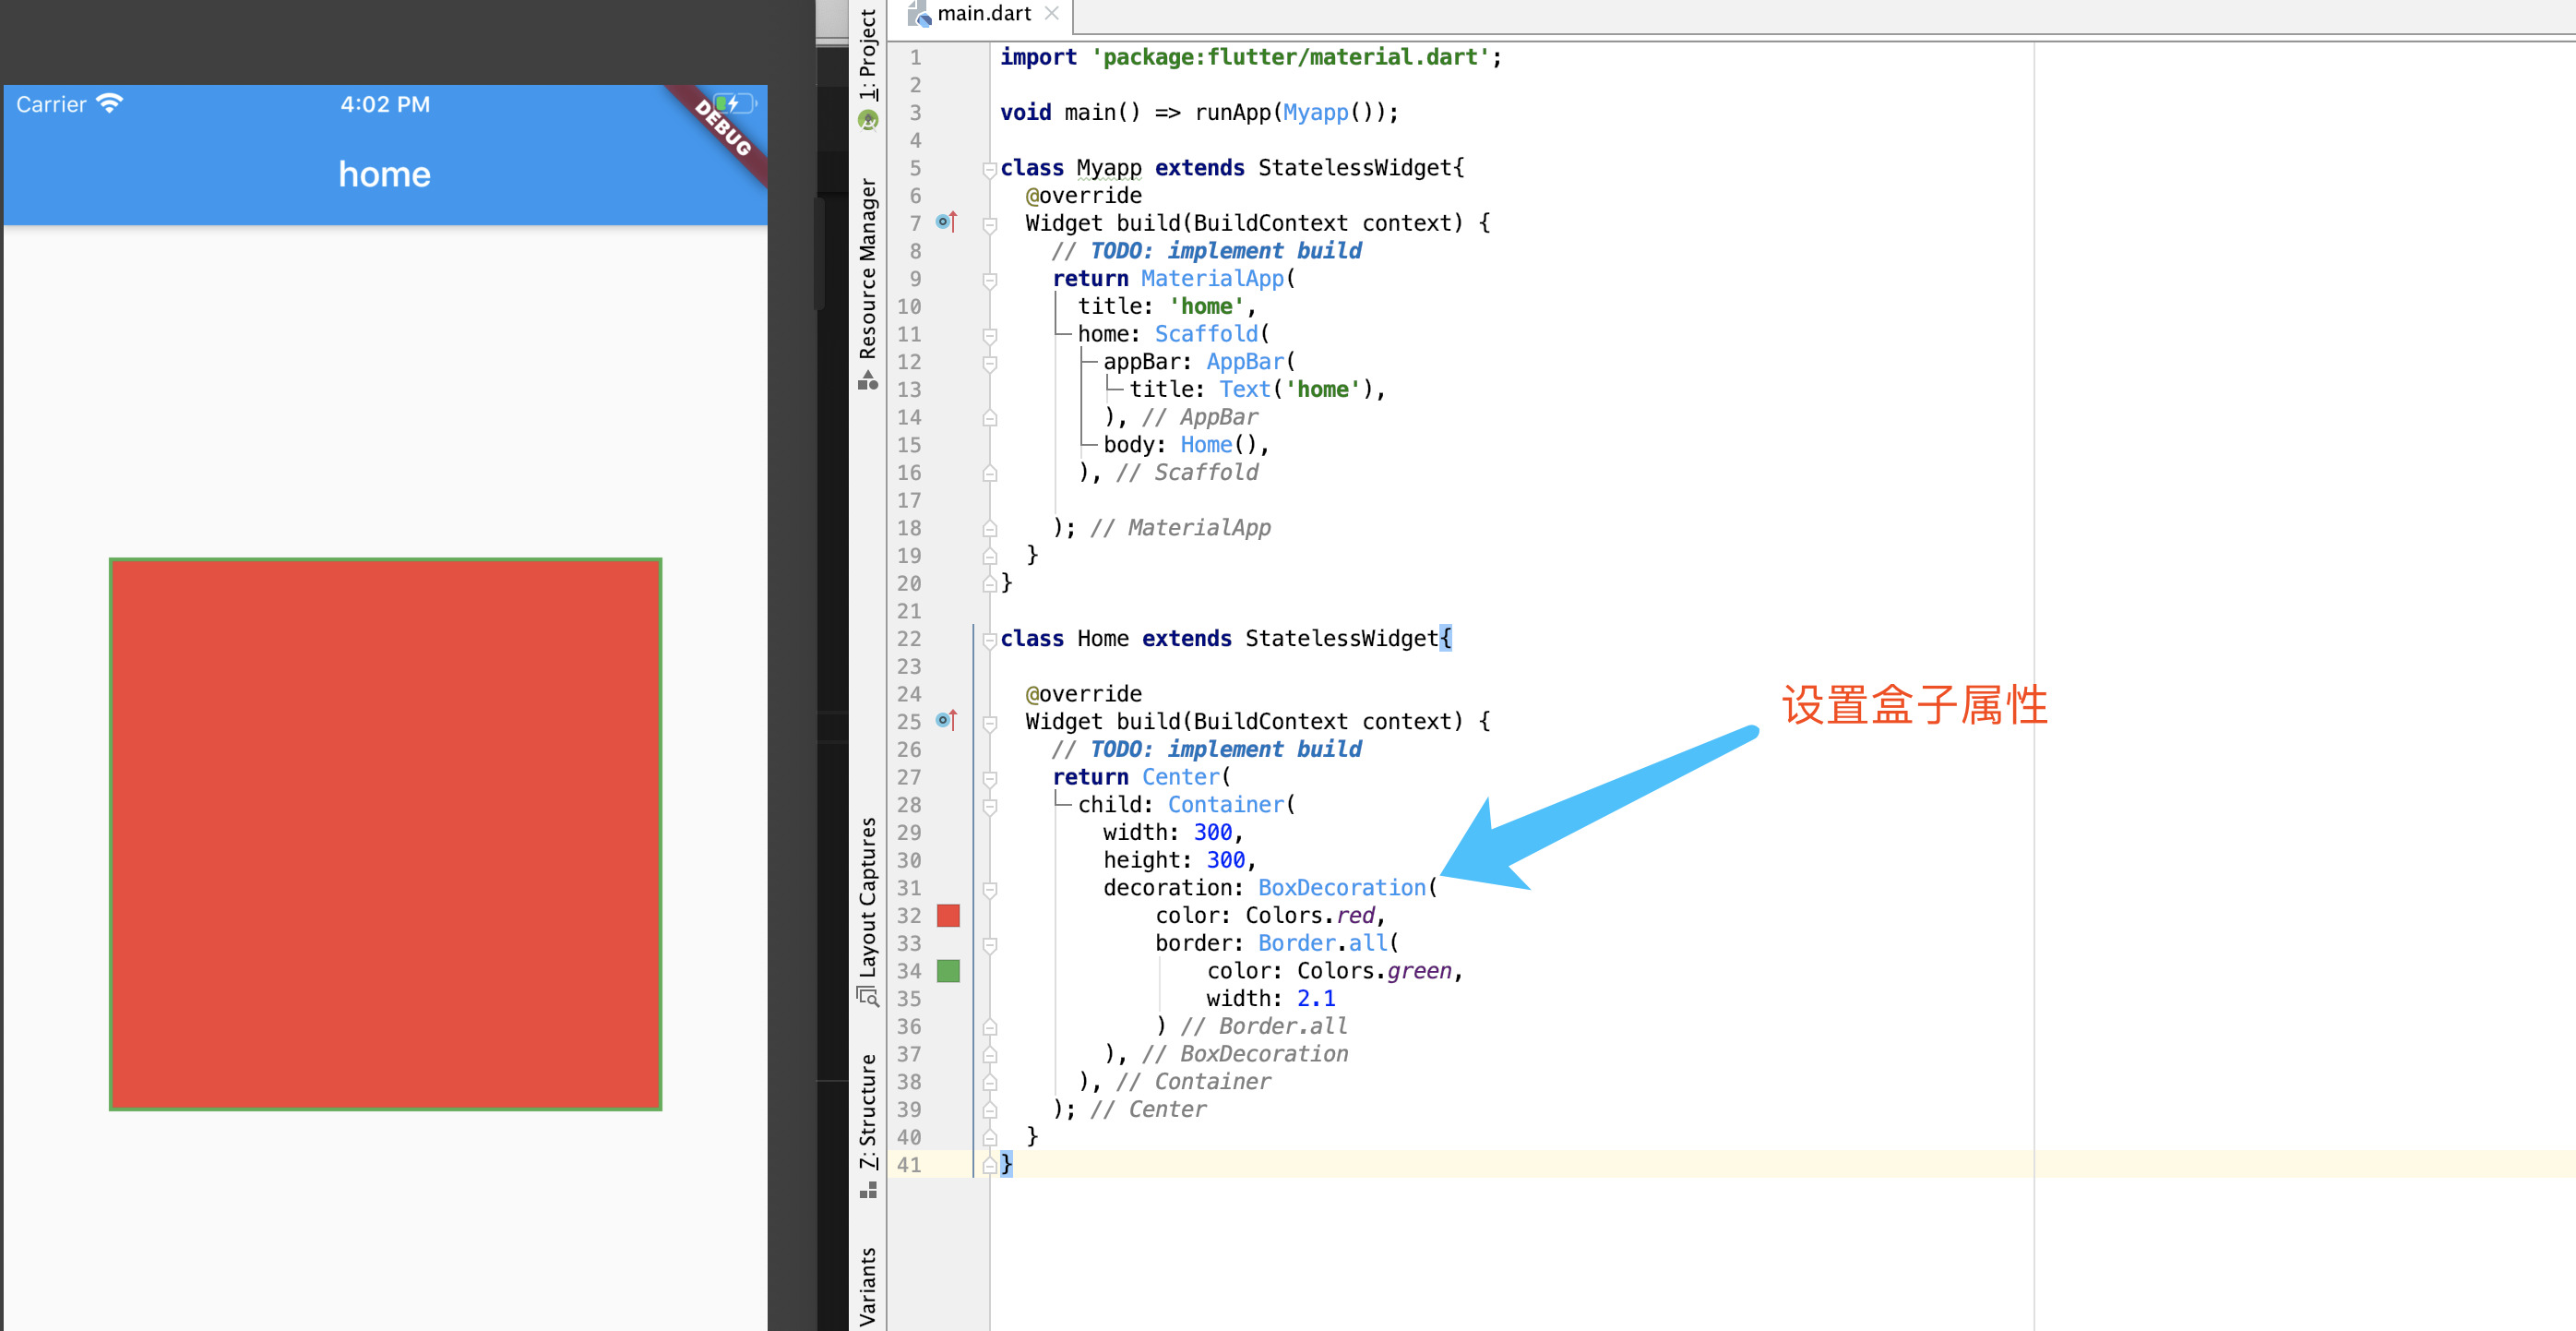Image resolution: width=2576 pixels, height=1331 pixels.
Task: Click the green color swatch in gutter
Action: click(948, 971)
